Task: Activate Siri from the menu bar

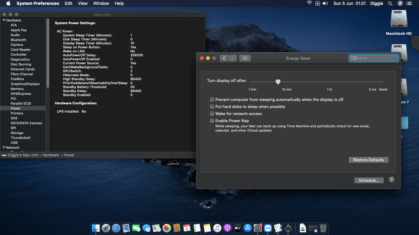Action: tap(400, 3)
